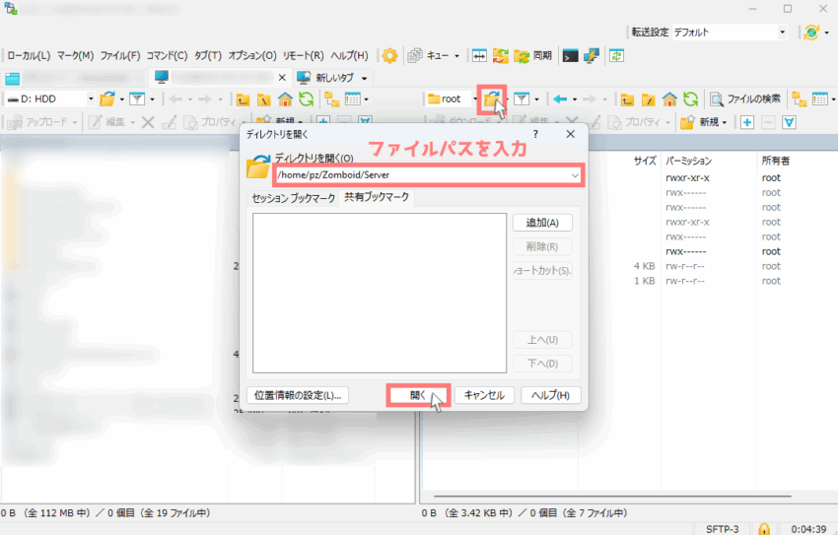Click the 追加(A) bookmark button
Image resolution: width=838 pixels, height=535 pixels.
pyautogui.click(x=542, y=223)
